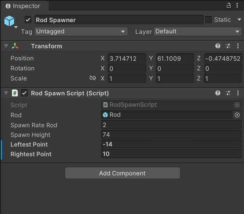Open Rod Spawn Script presets
This screenshot has height=214, width=244.
point(228,93)
